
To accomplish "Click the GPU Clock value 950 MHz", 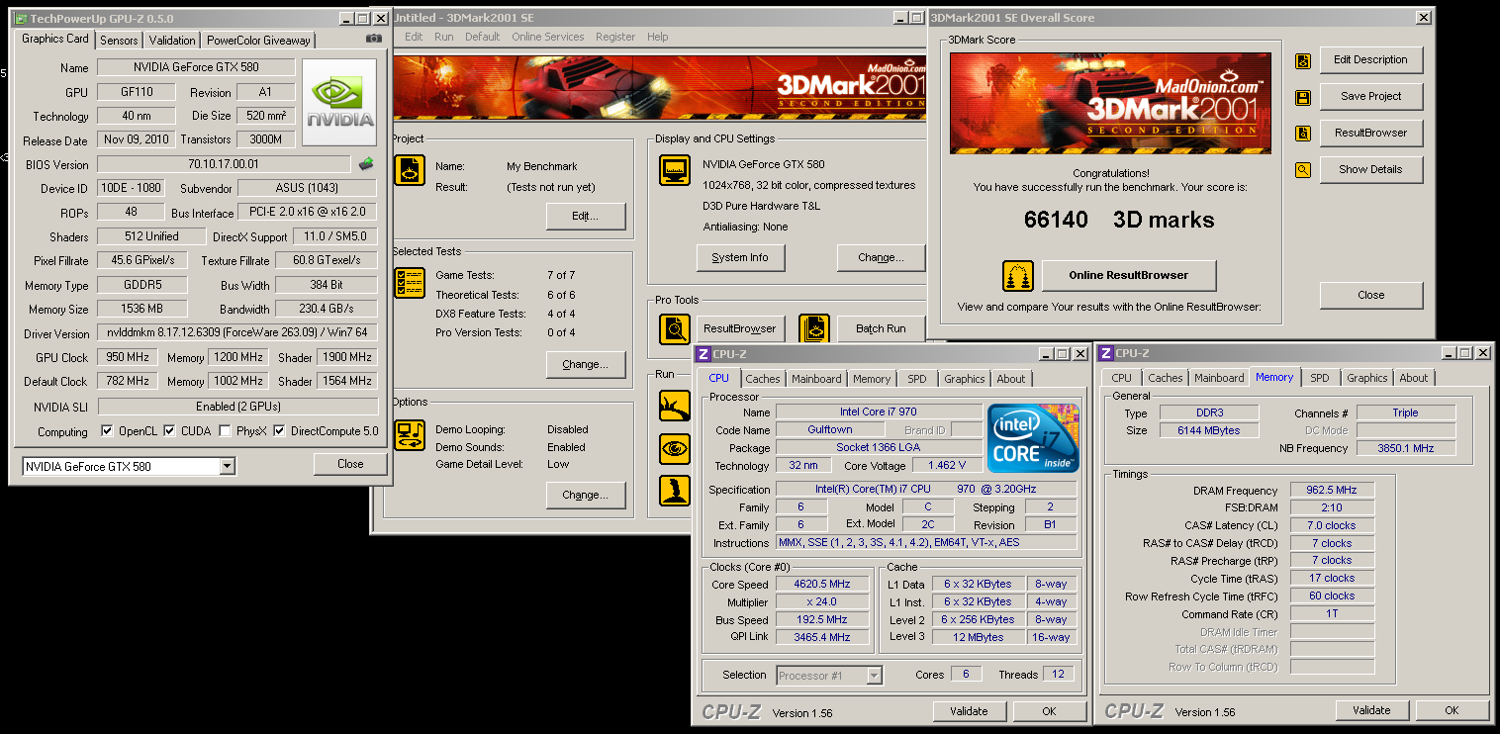I will (127, 357).
